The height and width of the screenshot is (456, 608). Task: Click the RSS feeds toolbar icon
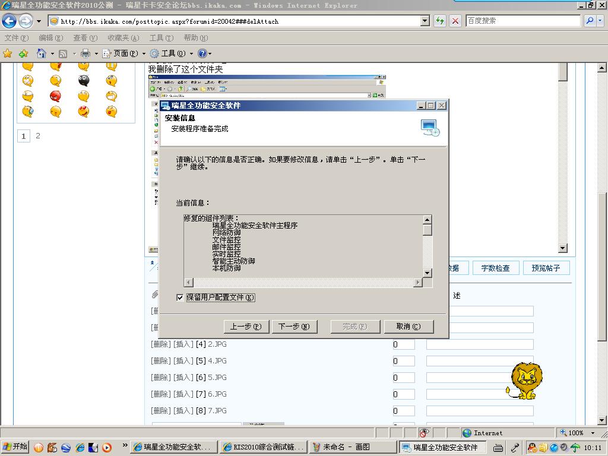[63, 53]
